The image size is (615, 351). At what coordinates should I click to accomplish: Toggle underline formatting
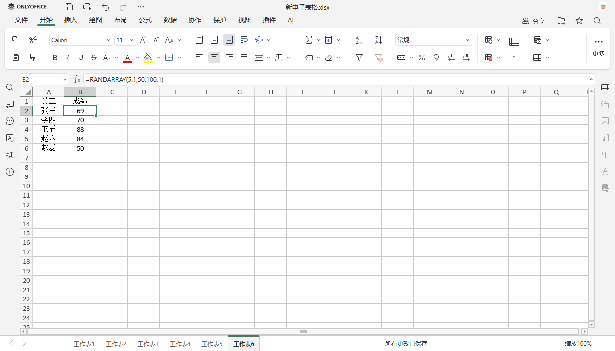(80, 58)
